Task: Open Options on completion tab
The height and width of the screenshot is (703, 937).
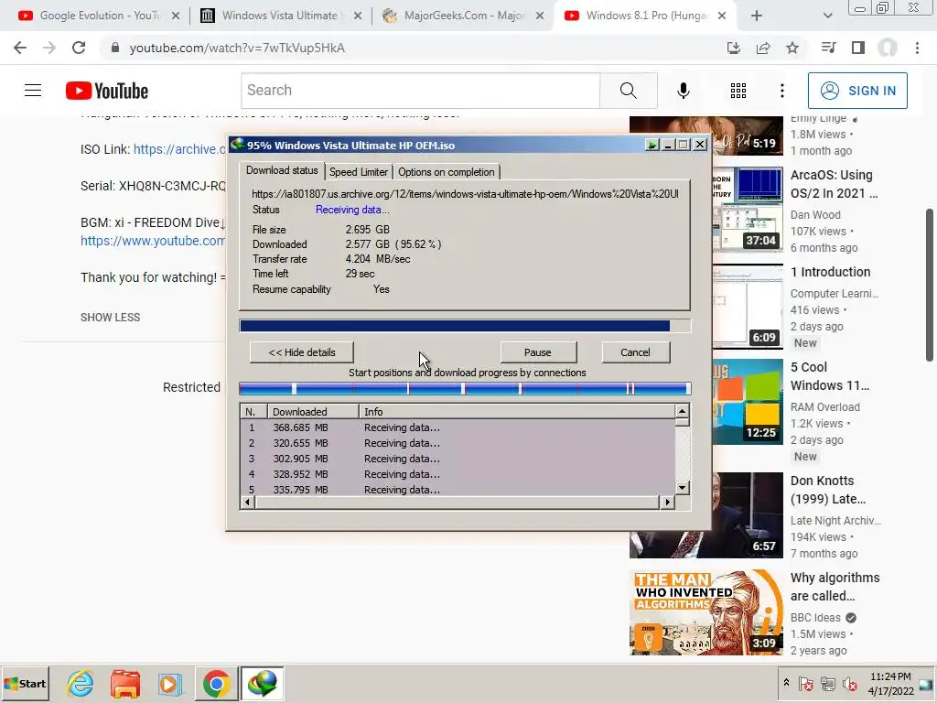Action: click(447, 172)
